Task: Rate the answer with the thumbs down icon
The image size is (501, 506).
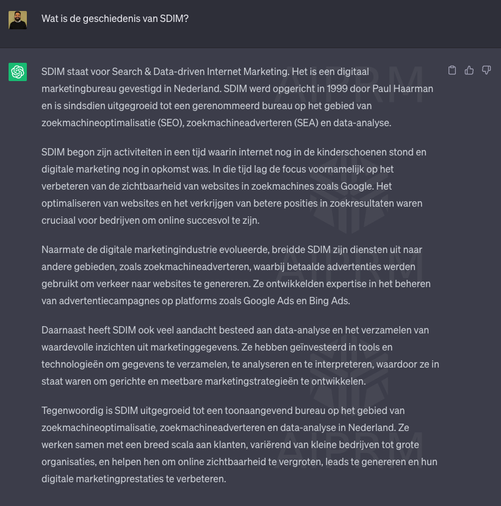Action: (x=486, y=70)
